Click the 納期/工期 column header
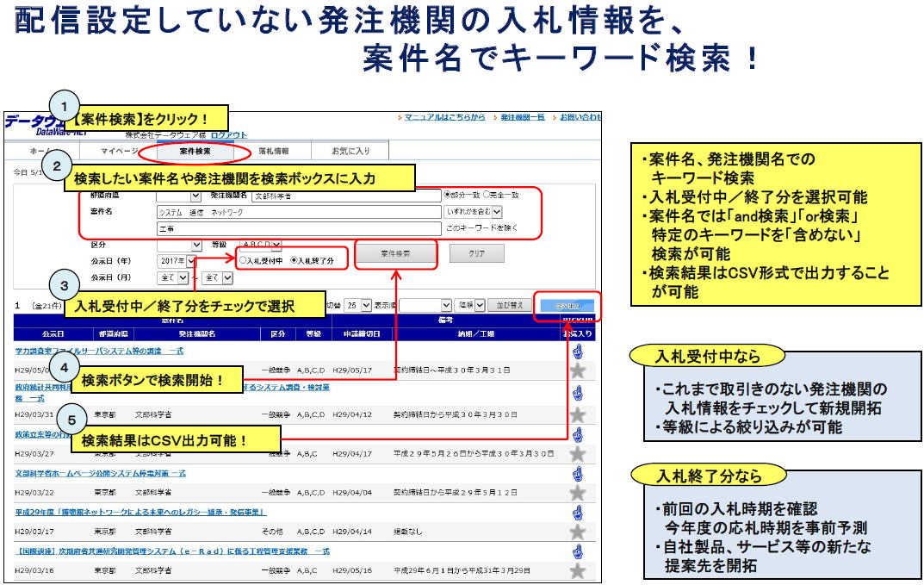 pos(476,333)
